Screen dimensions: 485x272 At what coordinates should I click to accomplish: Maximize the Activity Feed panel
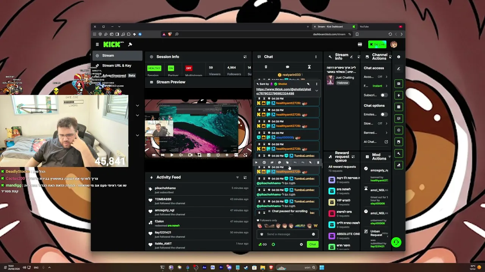[x=245, y=177]
